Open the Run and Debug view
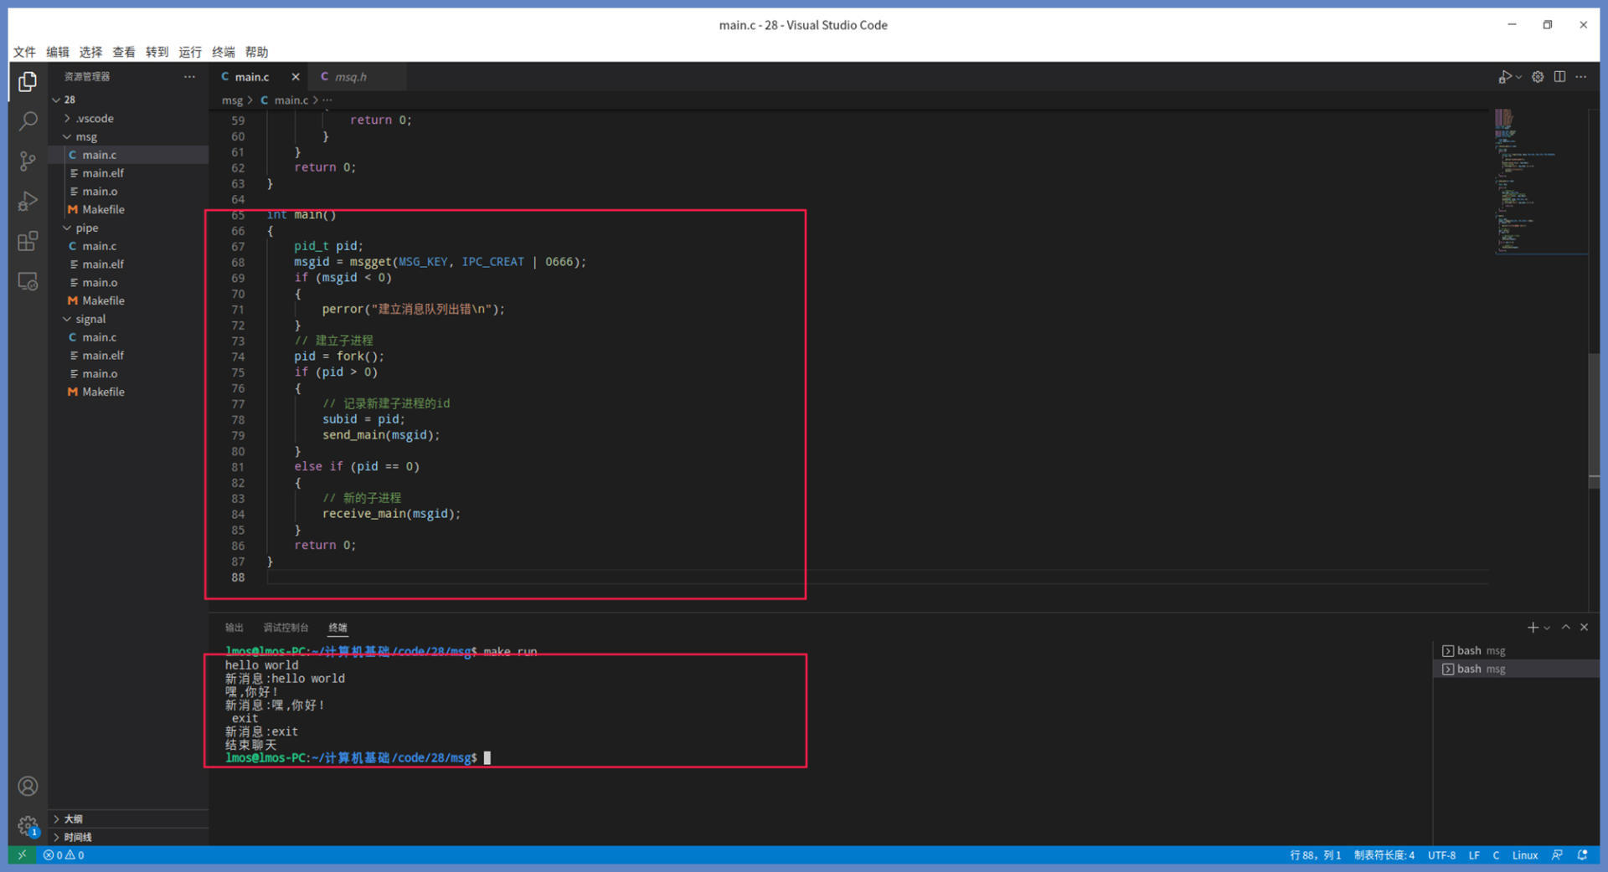 click(x=28, y=202)
